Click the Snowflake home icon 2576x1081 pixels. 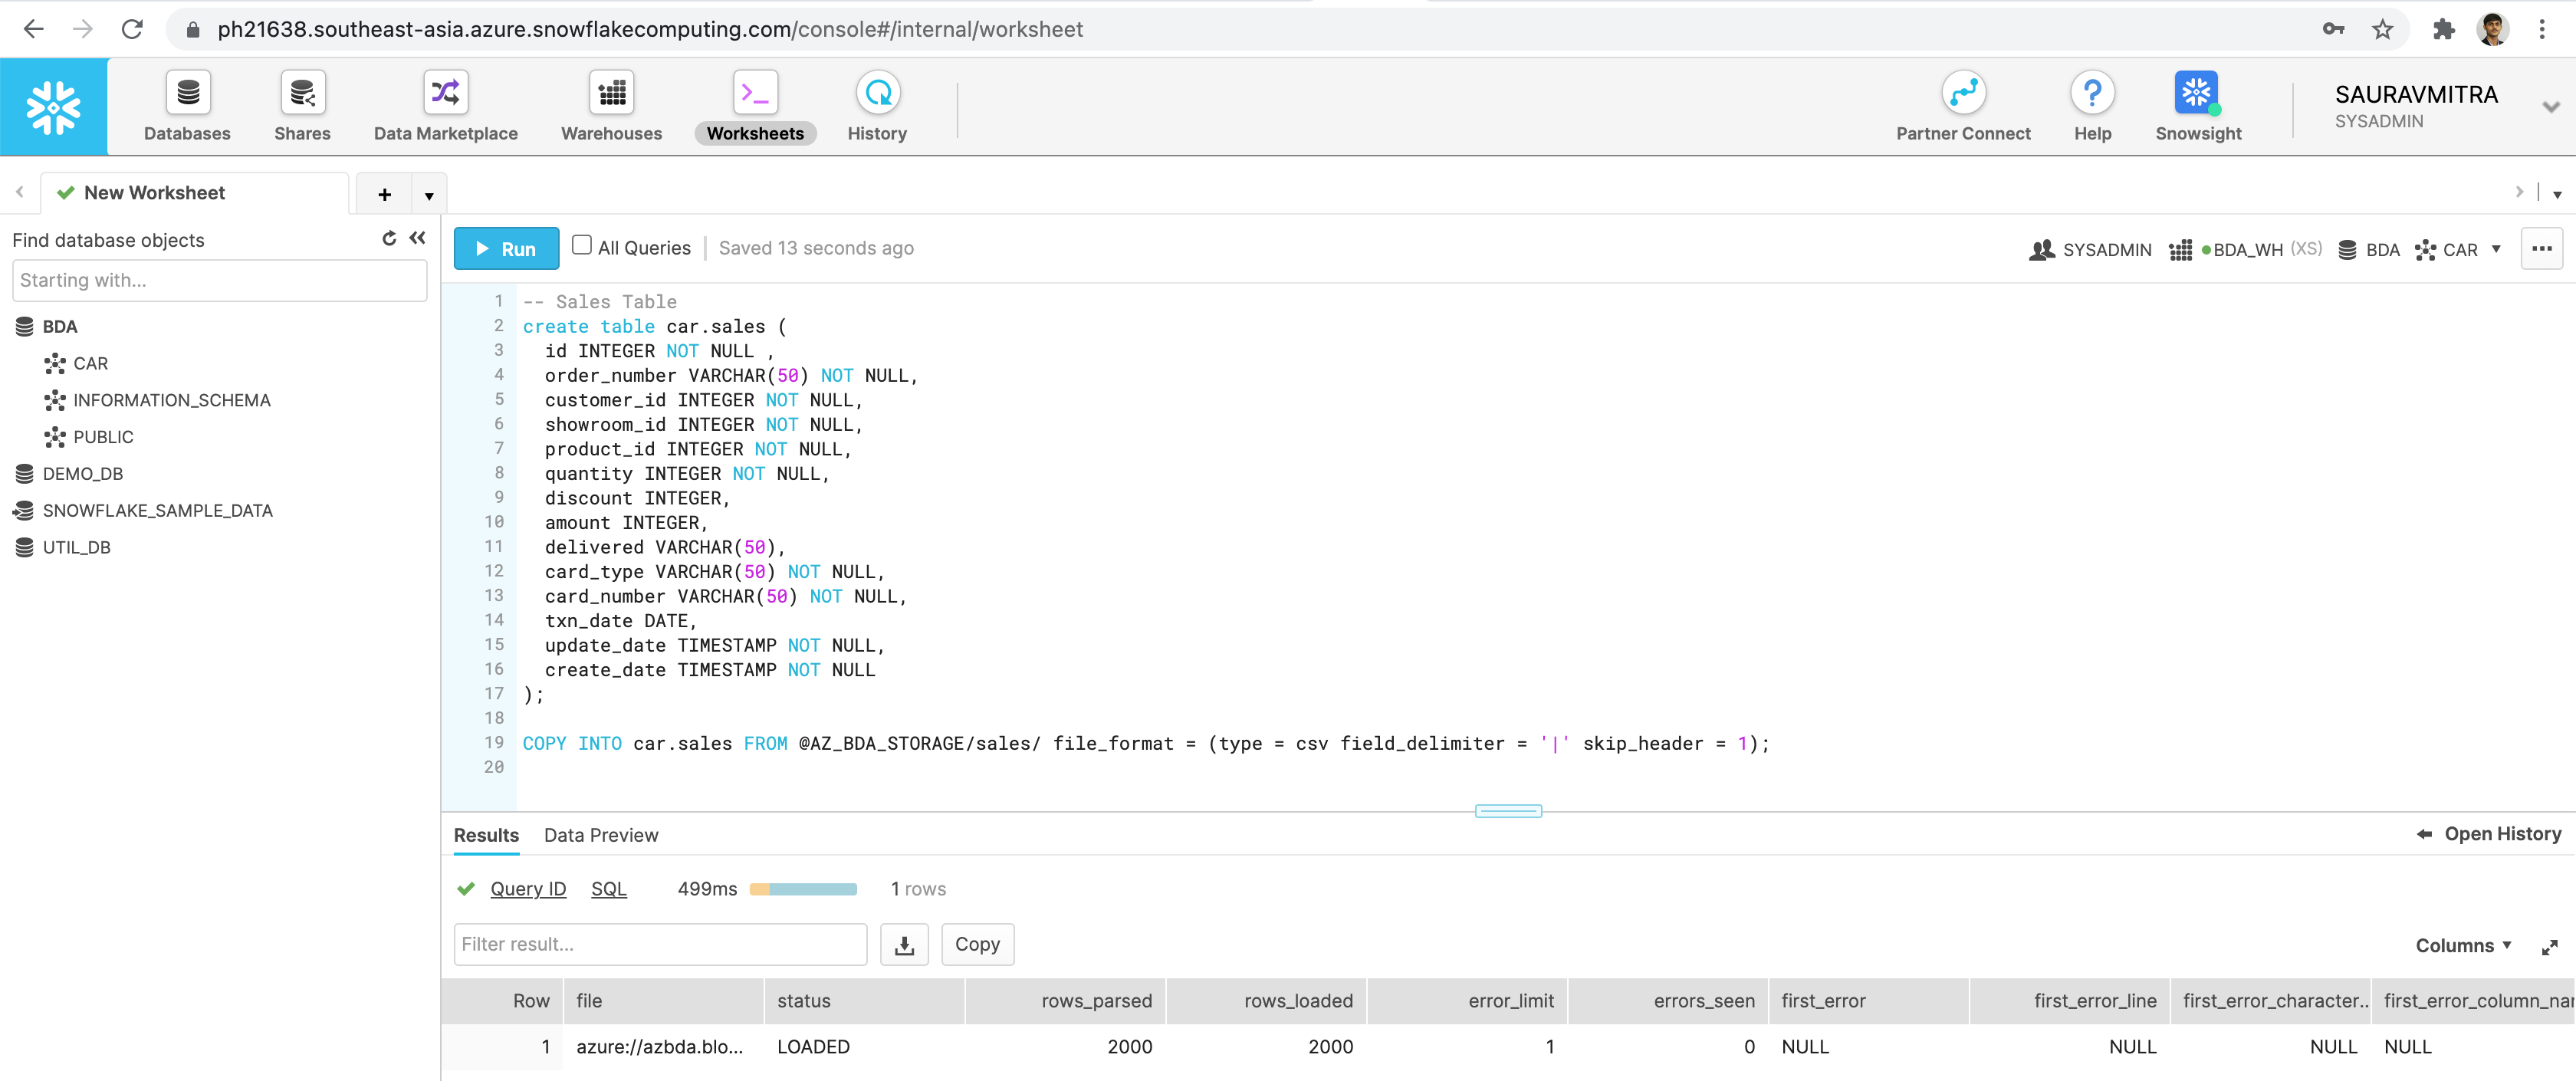(53, 105)
